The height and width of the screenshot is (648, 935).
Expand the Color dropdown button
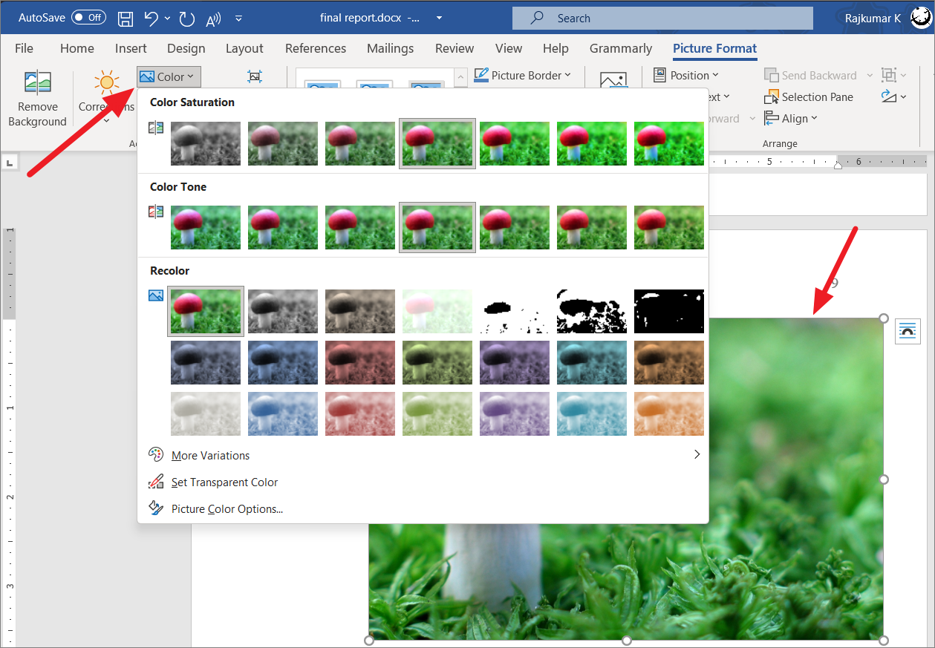pos(169,76)
